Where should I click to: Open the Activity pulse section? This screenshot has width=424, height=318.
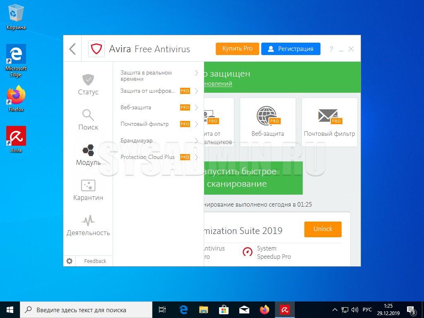(x=88, y=220)
